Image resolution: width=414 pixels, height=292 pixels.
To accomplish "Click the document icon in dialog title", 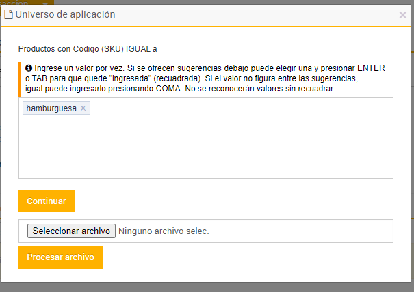I will (10, 14).
